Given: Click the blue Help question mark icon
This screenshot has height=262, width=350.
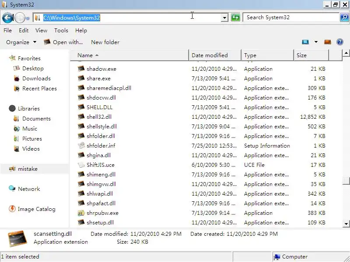Looking at the screenshot, I should click(340, 42).
